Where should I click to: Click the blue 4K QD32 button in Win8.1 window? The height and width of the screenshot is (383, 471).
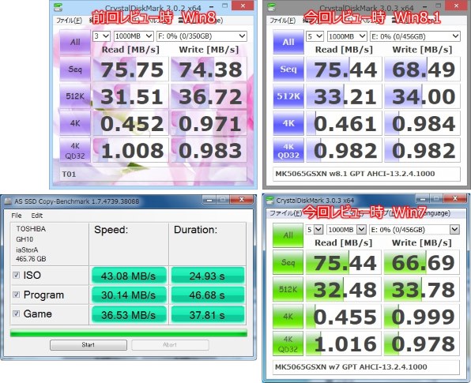click(x=288, y=150)
